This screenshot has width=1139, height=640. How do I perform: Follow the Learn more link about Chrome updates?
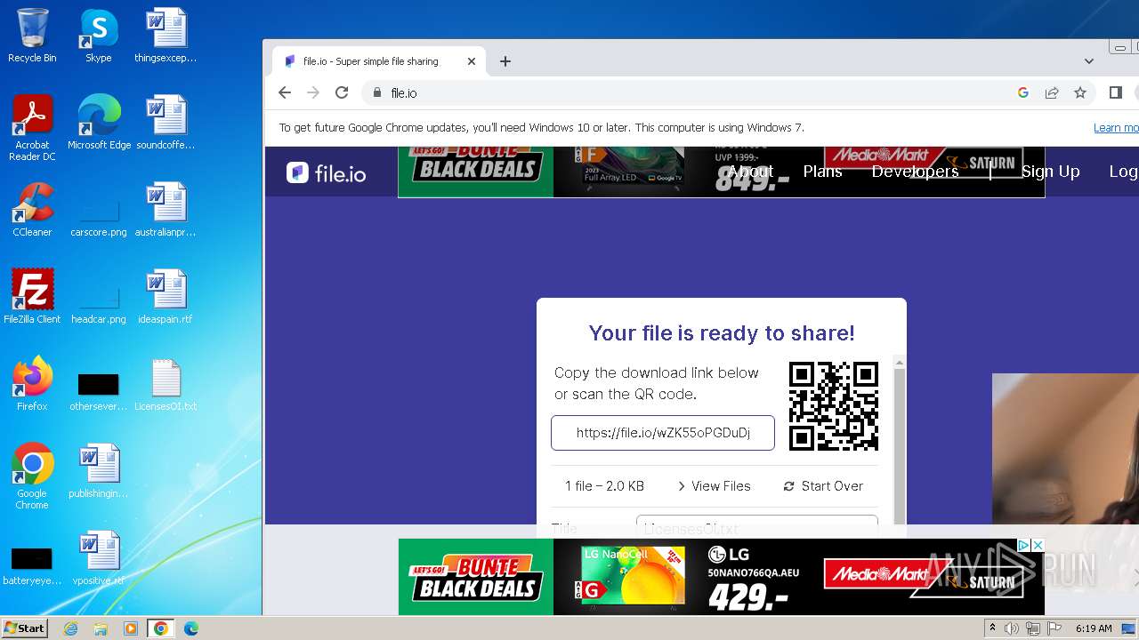pos(1116,128)
